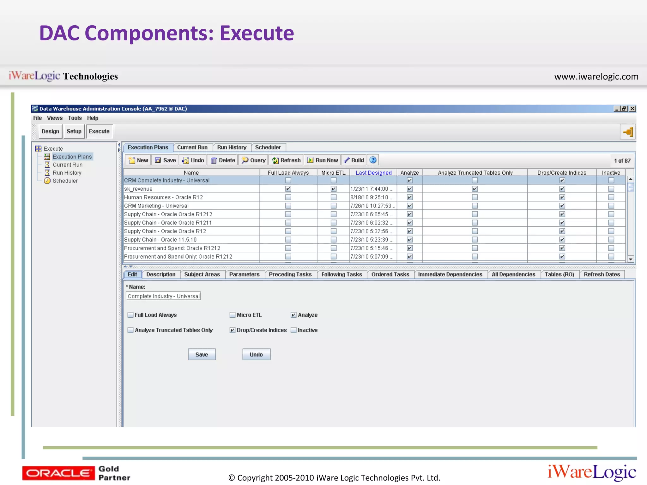Click the Name column header
The width and height of the screenshot is (647, 485).
pos(191,173)
